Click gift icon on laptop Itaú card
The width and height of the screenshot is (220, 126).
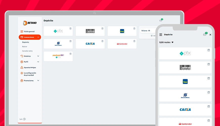[x=134, y=28]
